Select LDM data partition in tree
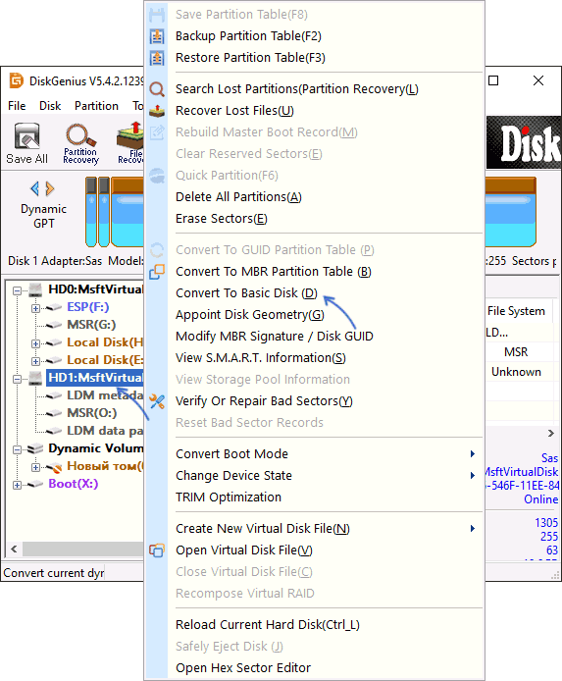Image resolution: width=562 pixels, height=681 pixels. (105, 431)
